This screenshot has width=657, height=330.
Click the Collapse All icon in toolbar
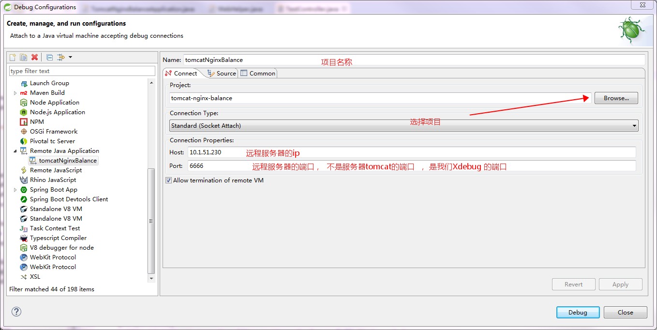click(x=49, y=57)
